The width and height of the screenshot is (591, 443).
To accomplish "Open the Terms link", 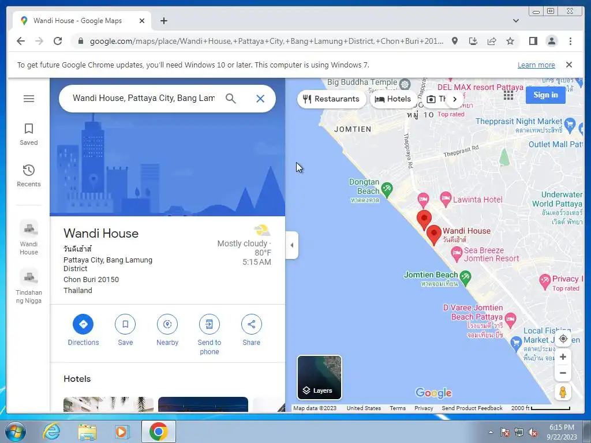I will [x=398, y=408].
